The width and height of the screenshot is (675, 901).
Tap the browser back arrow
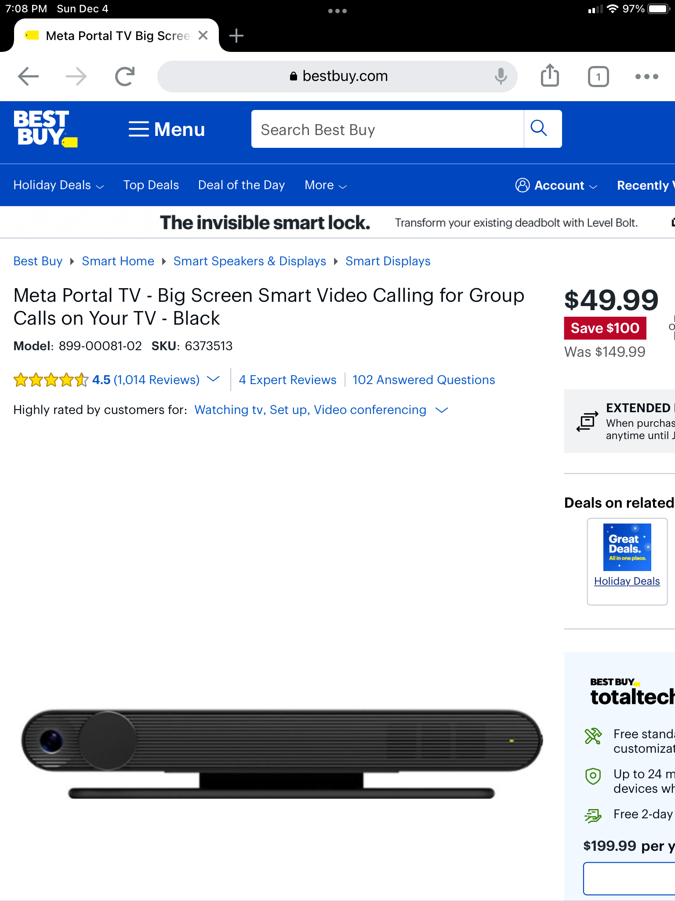[29, 77]
